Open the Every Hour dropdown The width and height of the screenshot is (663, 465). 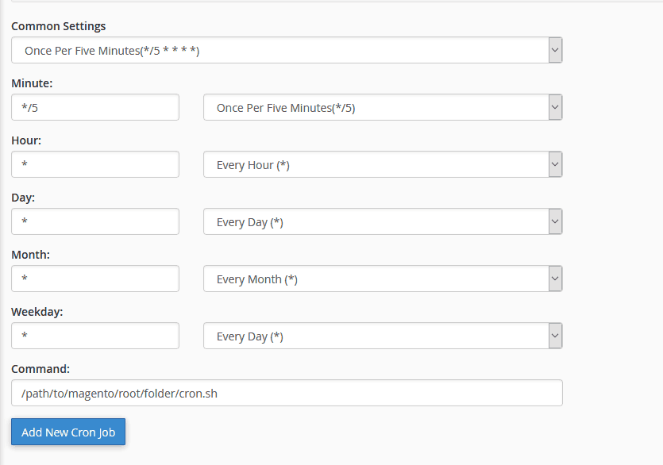[x=381, y=164]
